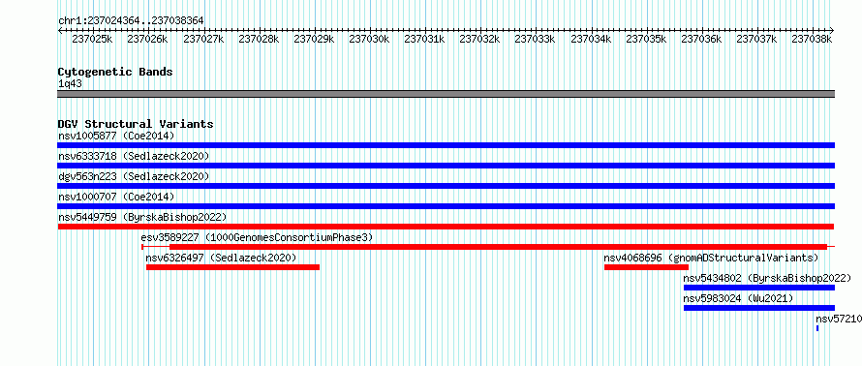The image size is (862, 366).
Task: Click the ruler's left arrowhead
Action: pos(60,30)
